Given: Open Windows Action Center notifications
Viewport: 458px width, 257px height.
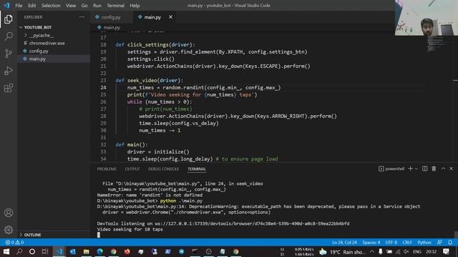Looking at the screenshot, I should click(x=446, y=251).
